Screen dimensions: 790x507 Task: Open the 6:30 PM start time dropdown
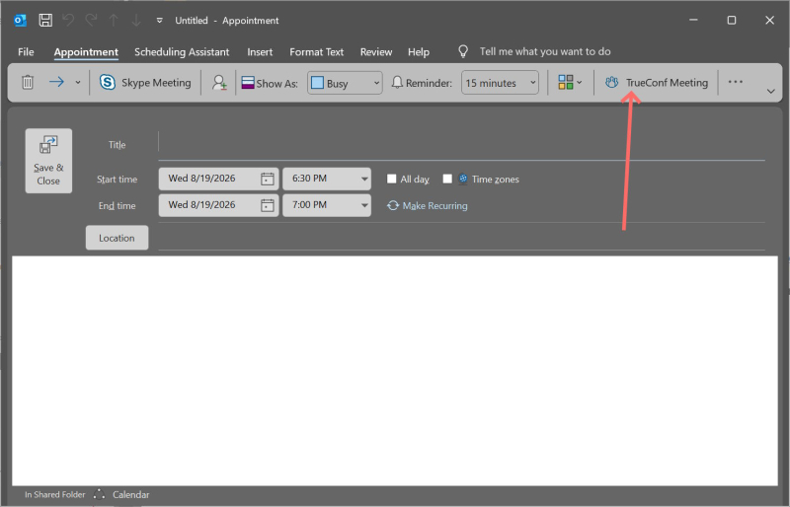click(x=327, y=179)
